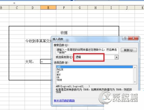Viewport: 144px width, 110px height.
Task: Select the AND function in list
Action: [x=94, y=67]
